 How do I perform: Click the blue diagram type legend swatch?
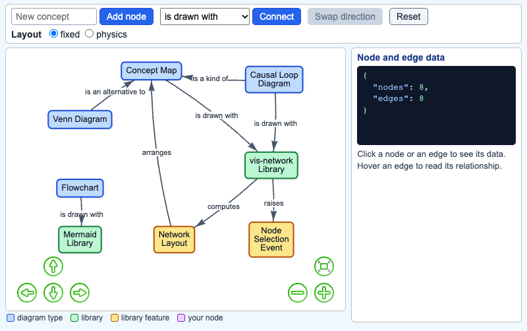(x=11, y=318)
